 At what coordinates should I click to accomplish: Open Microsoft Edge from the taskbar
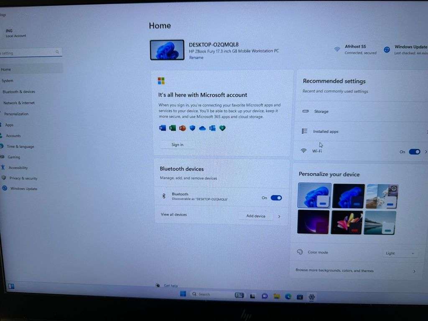click(x=288, y=296)
